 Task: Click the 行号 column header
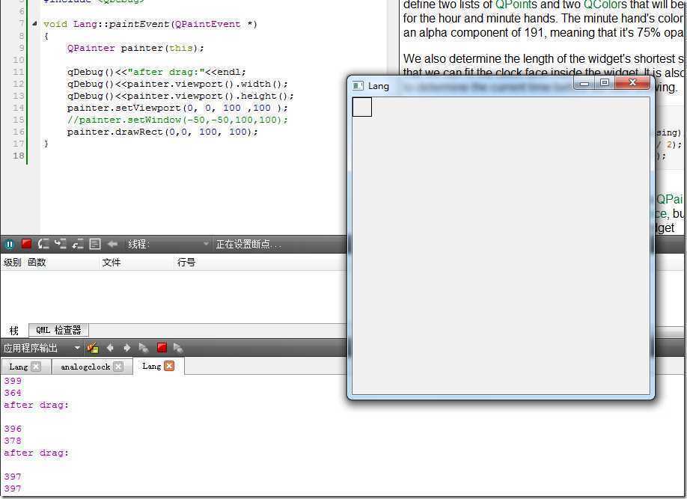pyautogui.click(x=186, y=263)
